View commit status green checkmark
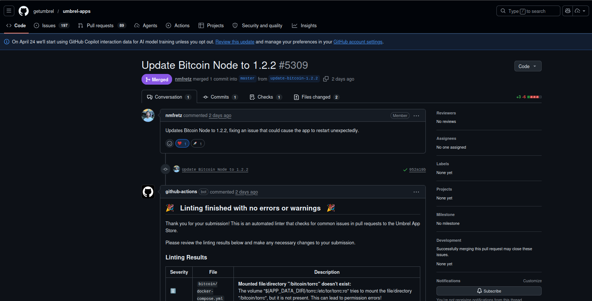This screenshot has width=592, height=301. coord(405,170)
